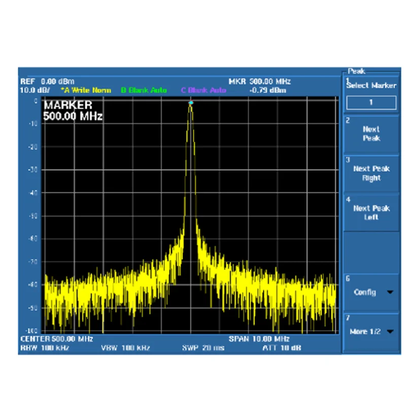Image resolution: width=406 pixels, height=406 pixels.
Task: Click the MKR 500.00 MHz readout
Action: [260, 82]
